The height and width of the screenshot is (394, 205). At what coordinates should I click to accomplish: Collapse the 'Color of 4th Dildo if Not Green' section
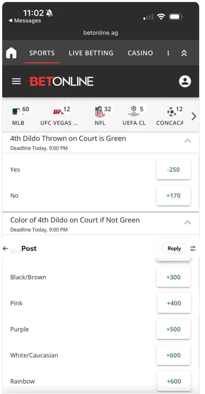click(187, 222)
